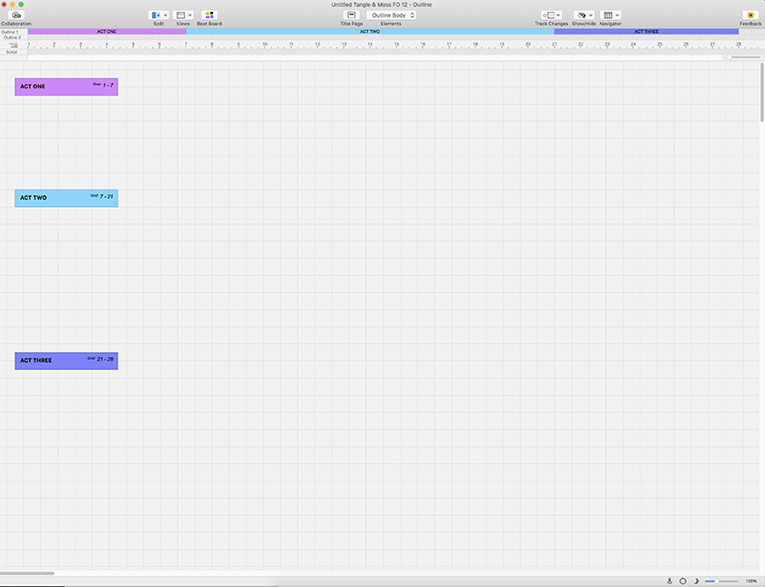Open the Navigator panel icon
Screen dimensions: 765x587
607,15
